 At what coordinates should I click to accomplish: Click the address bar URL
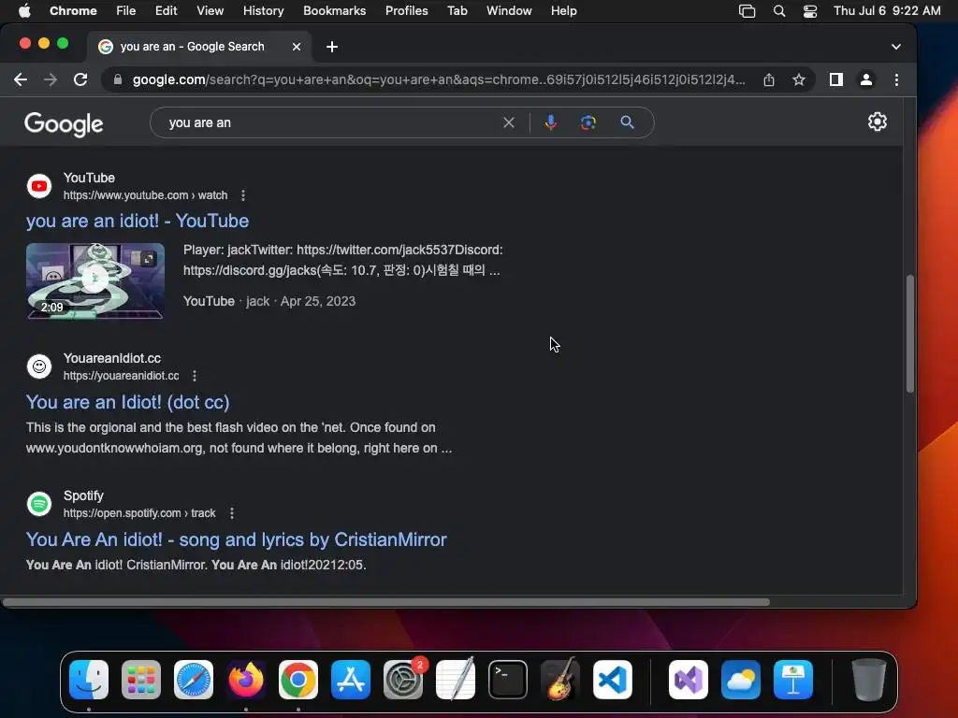439,79
